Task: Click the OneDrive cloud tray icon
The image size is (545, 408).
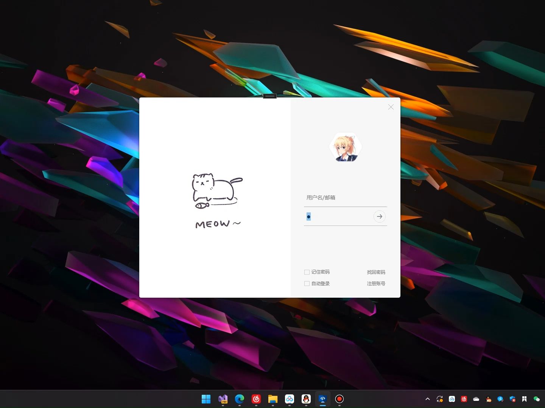Action: (x=476, y=399)
